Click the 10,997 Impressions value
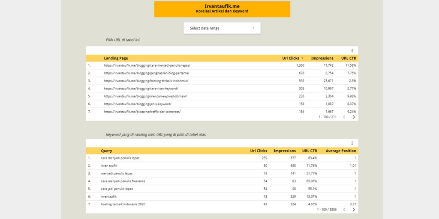Screen dimensions: 439x219 click(x=328, y=89)
